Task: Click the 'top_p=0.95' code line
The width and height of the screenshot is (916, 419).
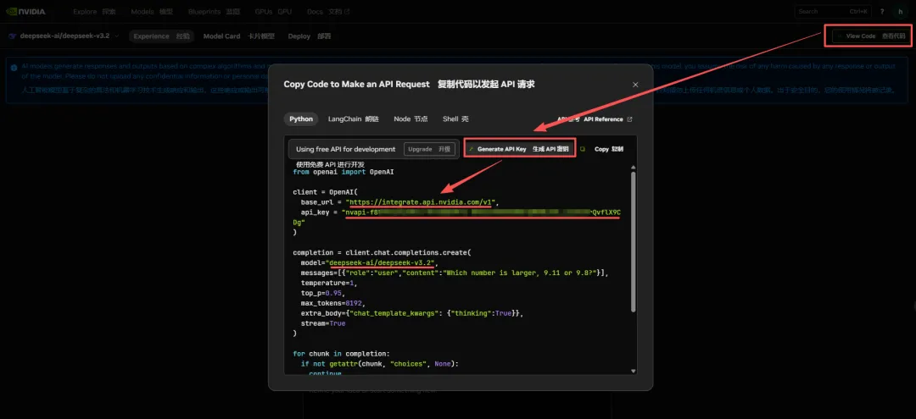Action: pos(322,293)
